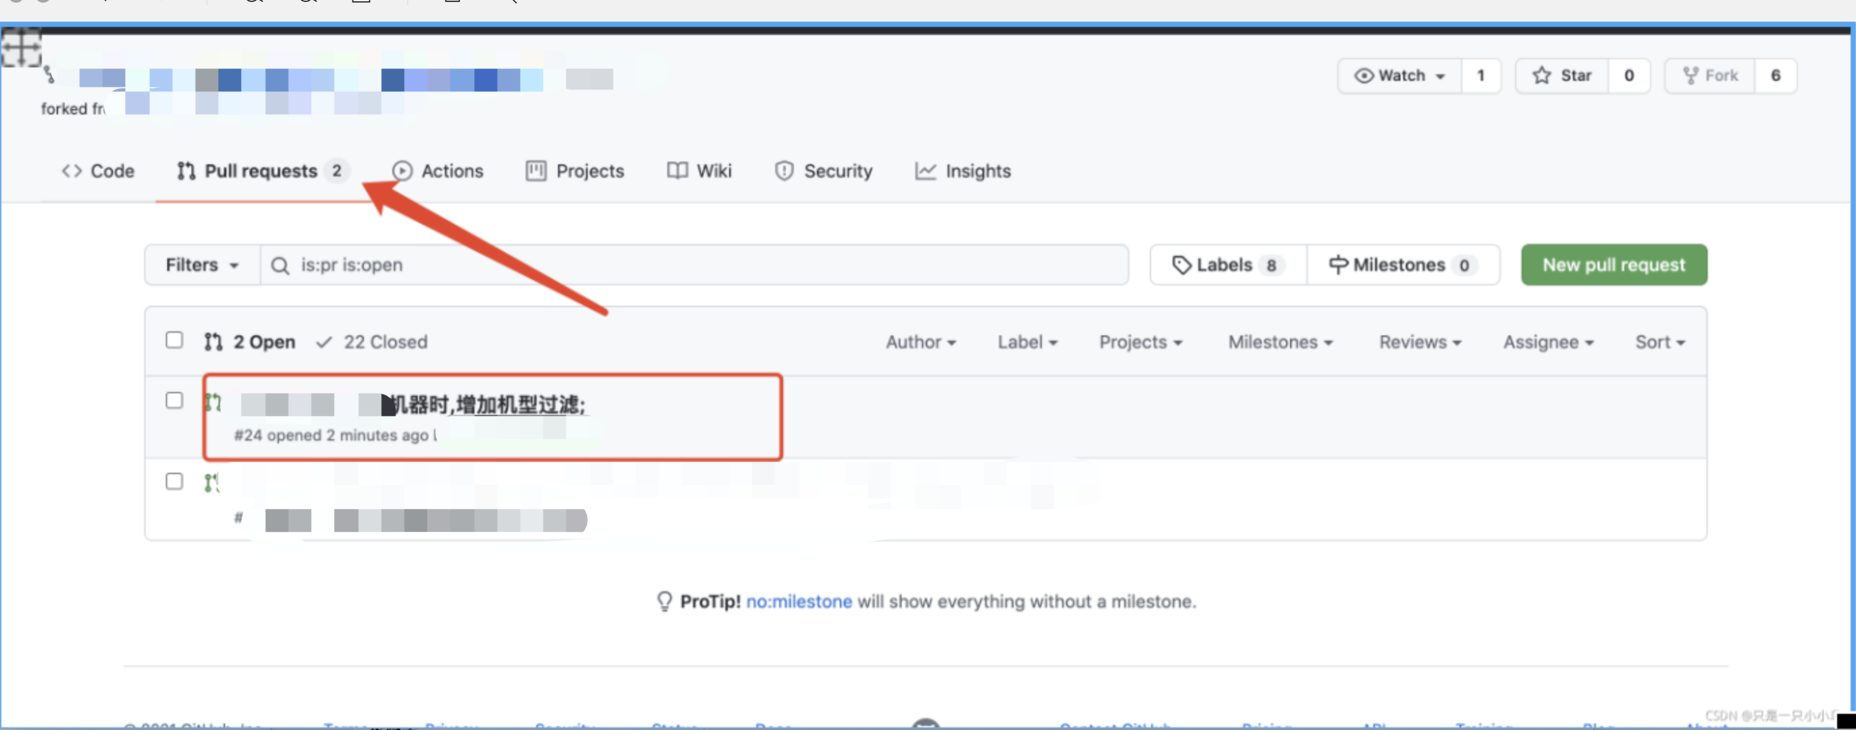Switch to the Actions tab

pos(437,171)
